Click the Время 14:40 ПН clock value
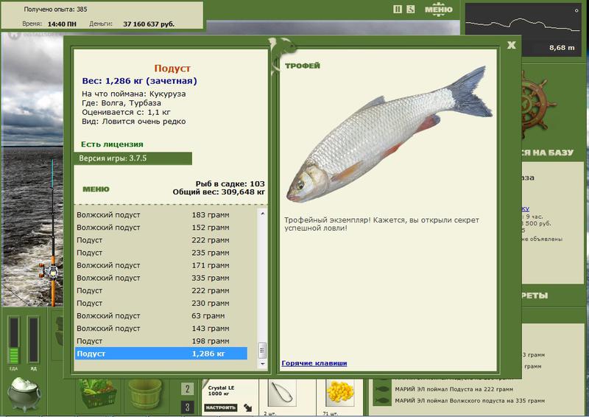This screenshot has height=417, width=589. point(62,24)
